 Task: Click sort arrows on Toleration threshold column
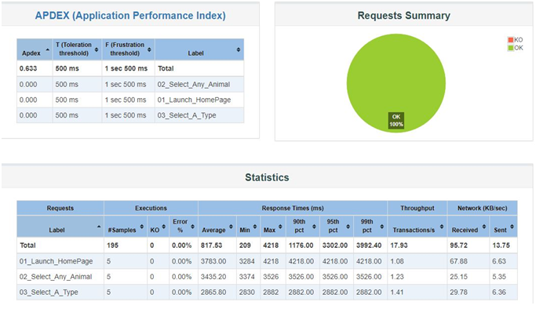[97, 50]
